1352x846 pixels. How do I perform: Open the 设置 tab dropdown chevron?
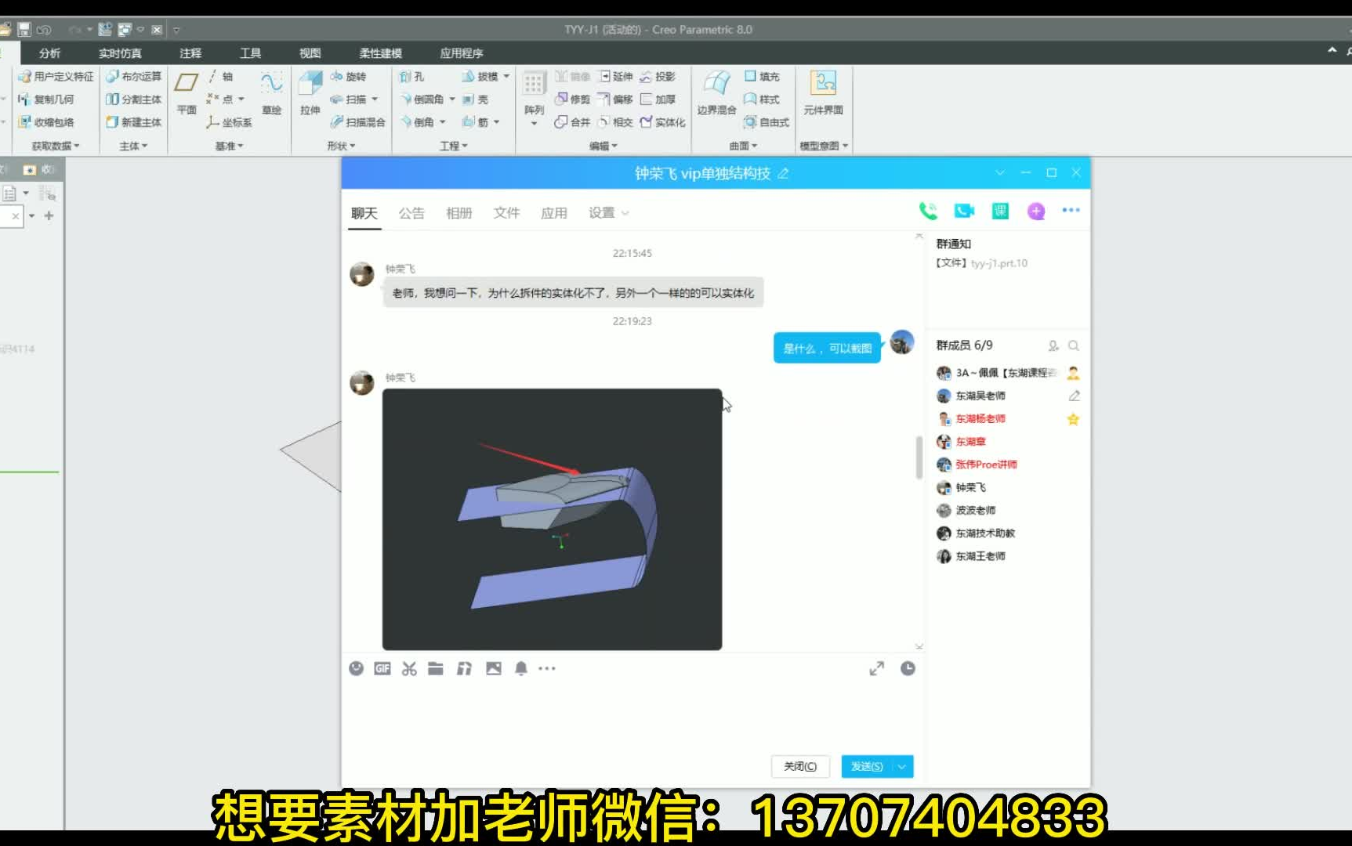(625, 212)
